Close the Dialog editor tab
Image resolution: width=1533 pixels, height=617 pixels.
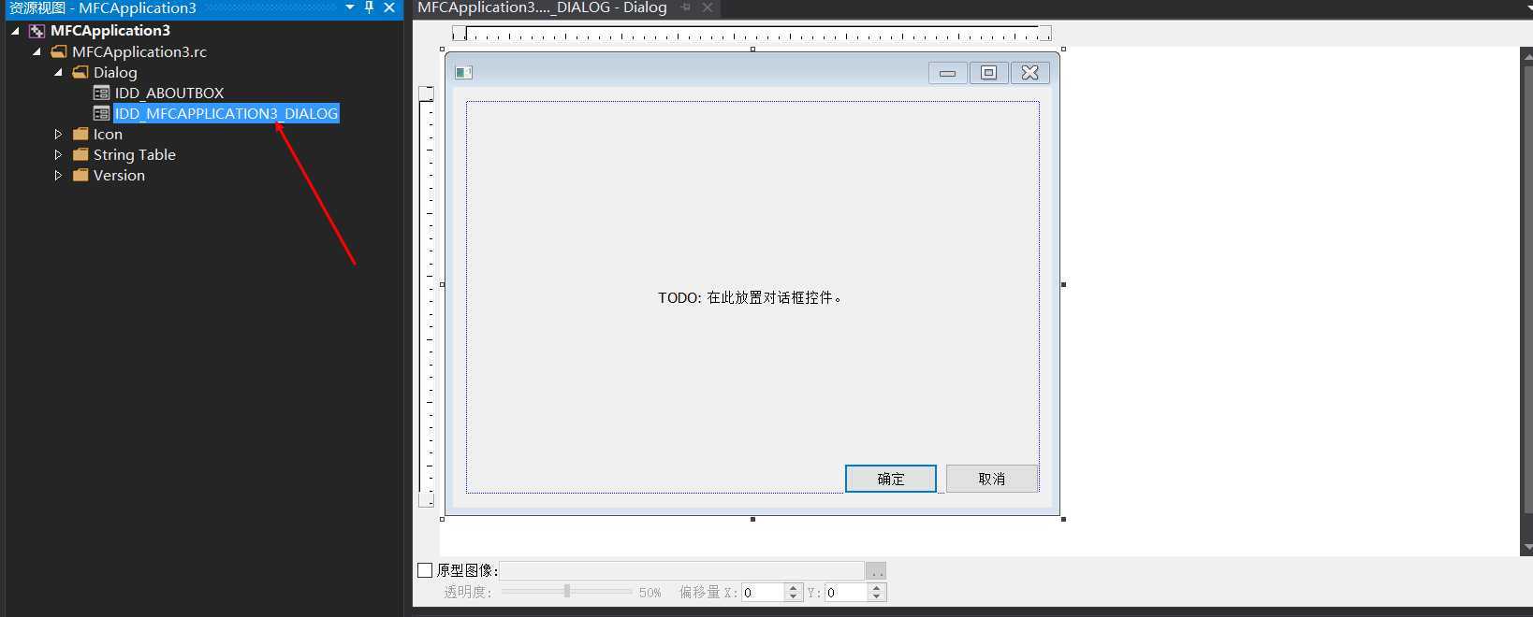708,7
